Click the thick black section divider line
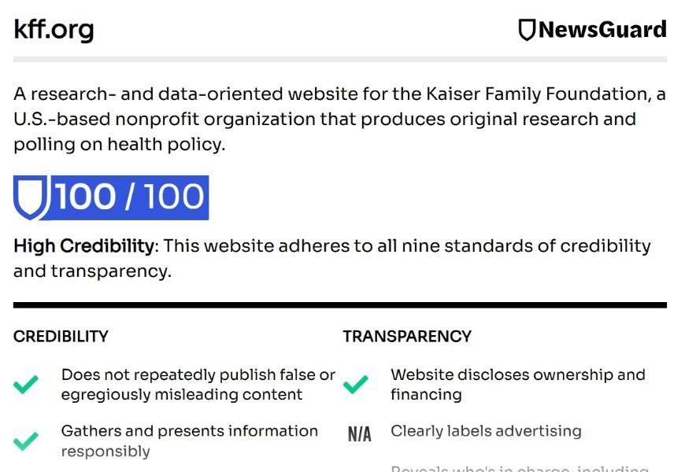This screenshot has height=472, width=685. [339, 305]
